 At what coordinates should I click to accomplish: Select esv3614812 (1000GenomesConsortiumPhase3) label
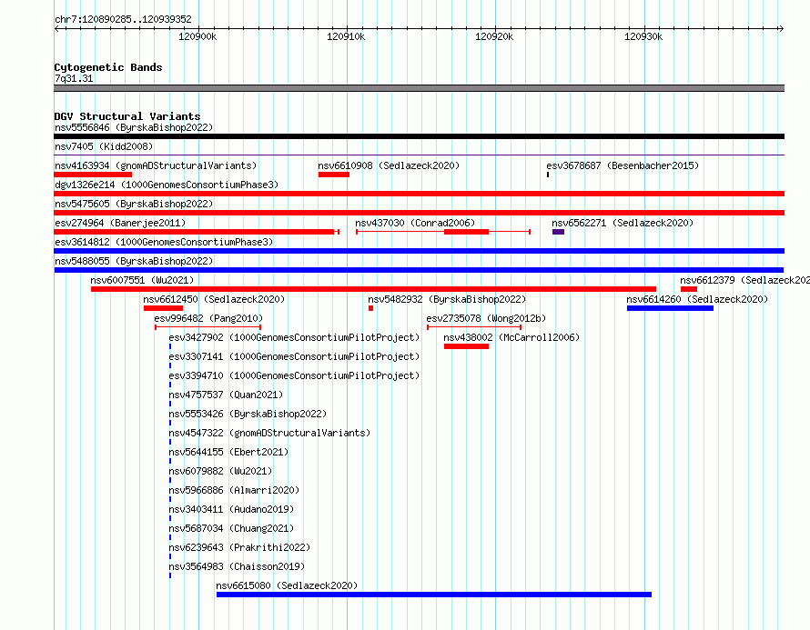point(164,242)
